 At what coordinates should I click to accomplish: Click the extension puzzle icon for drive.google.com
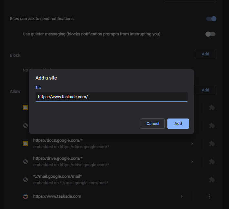[x=212, y=162]
